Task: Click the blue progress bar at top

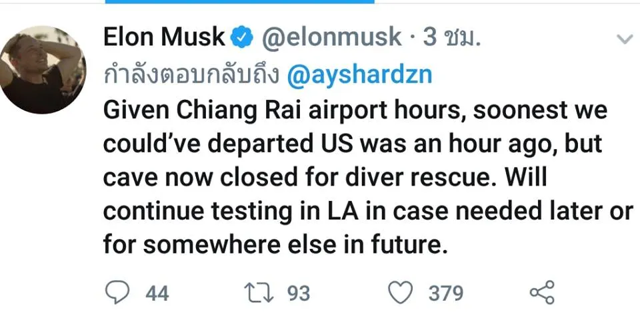Action: 239,2
